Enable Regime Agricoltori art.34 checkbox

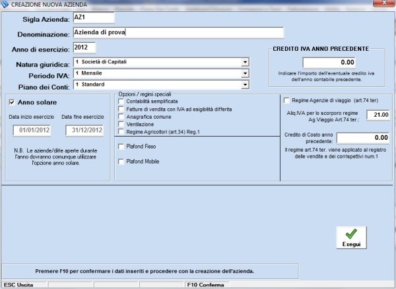(x=120, y=131)
